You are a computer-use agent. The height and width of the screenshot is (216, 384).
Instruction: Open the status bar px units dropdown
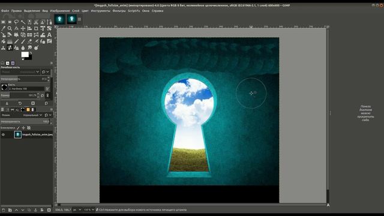coord(77,210)
